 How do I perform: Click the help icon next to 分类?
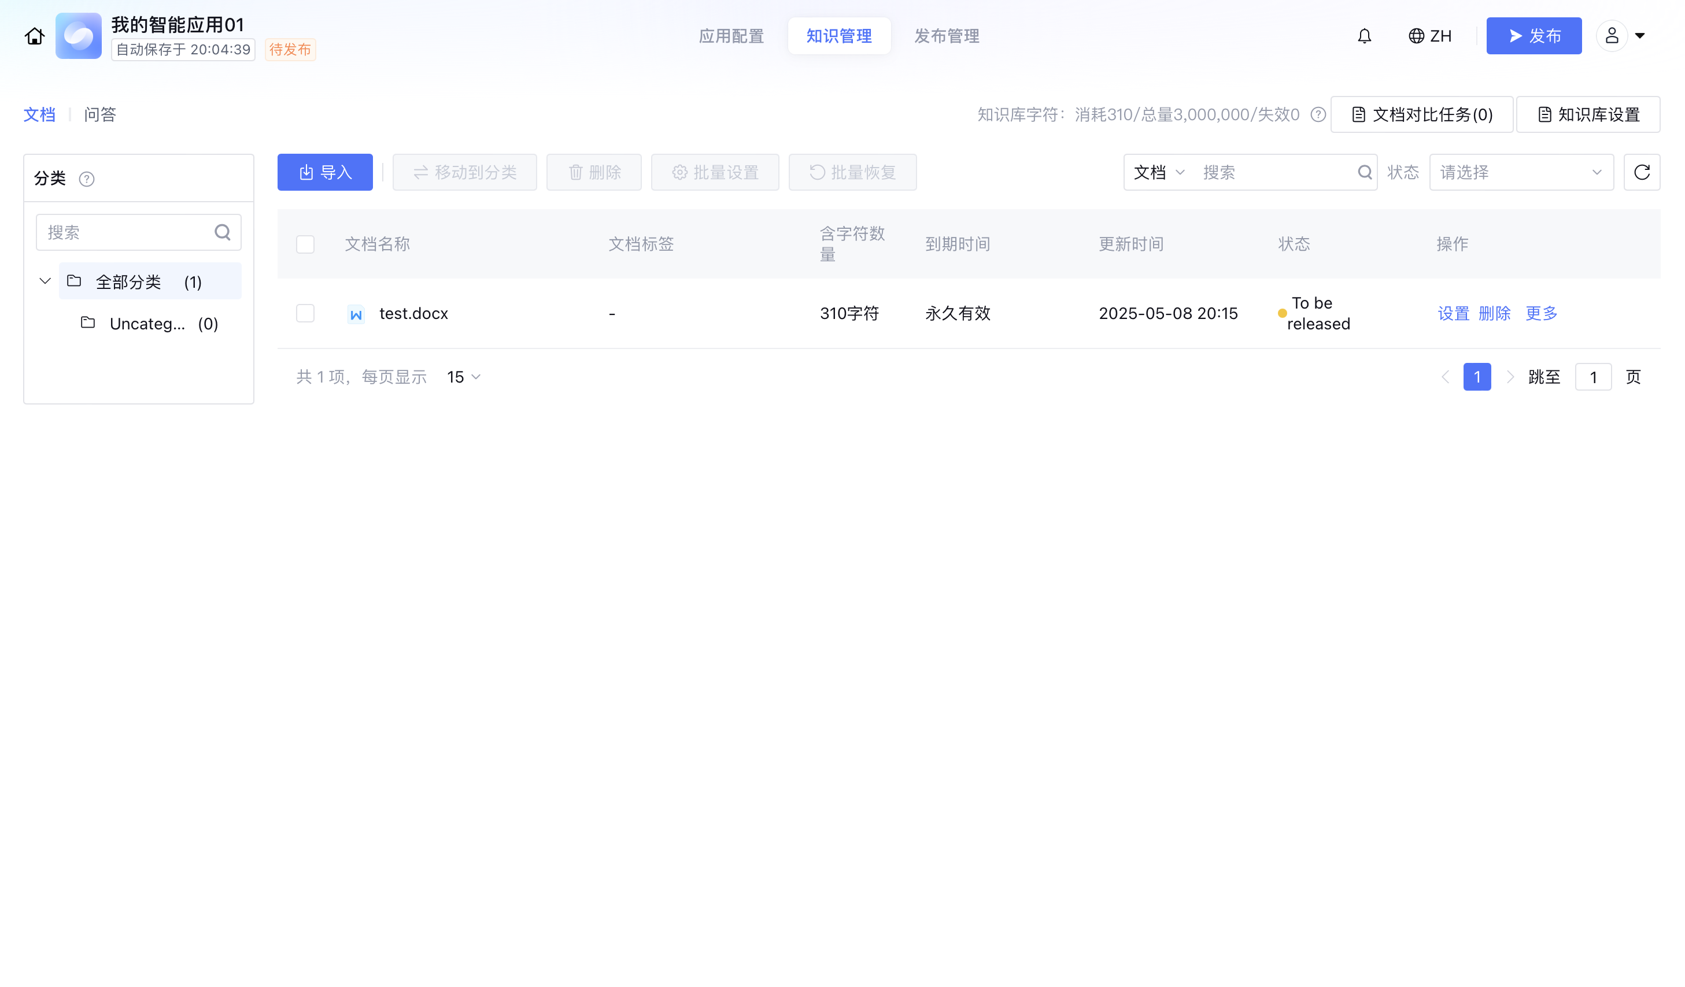click(x=86, y=179)
